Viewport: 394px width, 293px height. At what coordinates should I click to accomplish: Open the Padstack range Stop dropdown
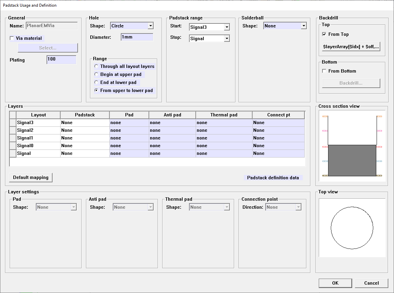tap(227, 38)
